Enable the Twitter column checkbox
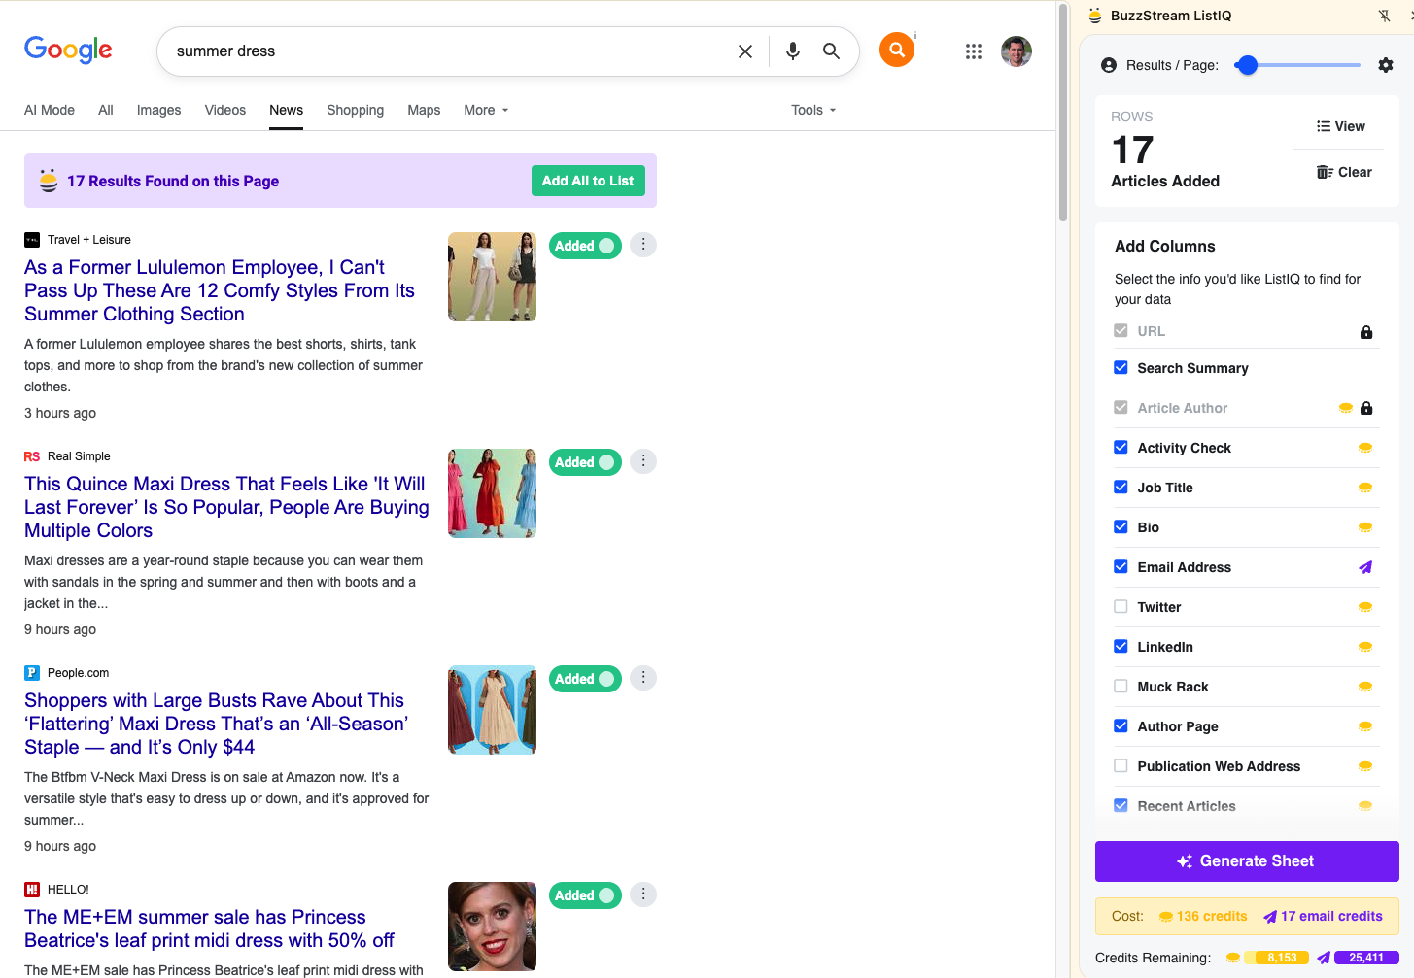 point(1121,607)
